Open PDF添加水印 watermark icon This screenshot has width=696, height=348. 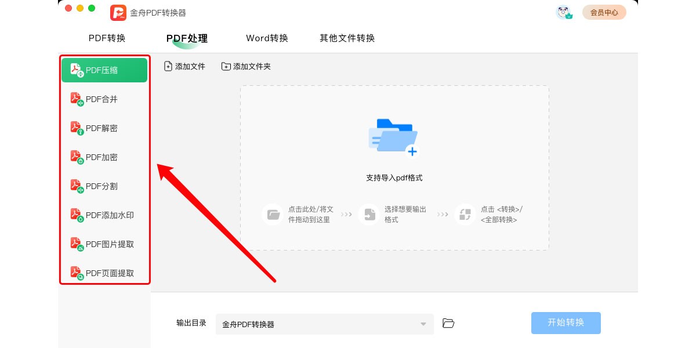pos(77,215)
